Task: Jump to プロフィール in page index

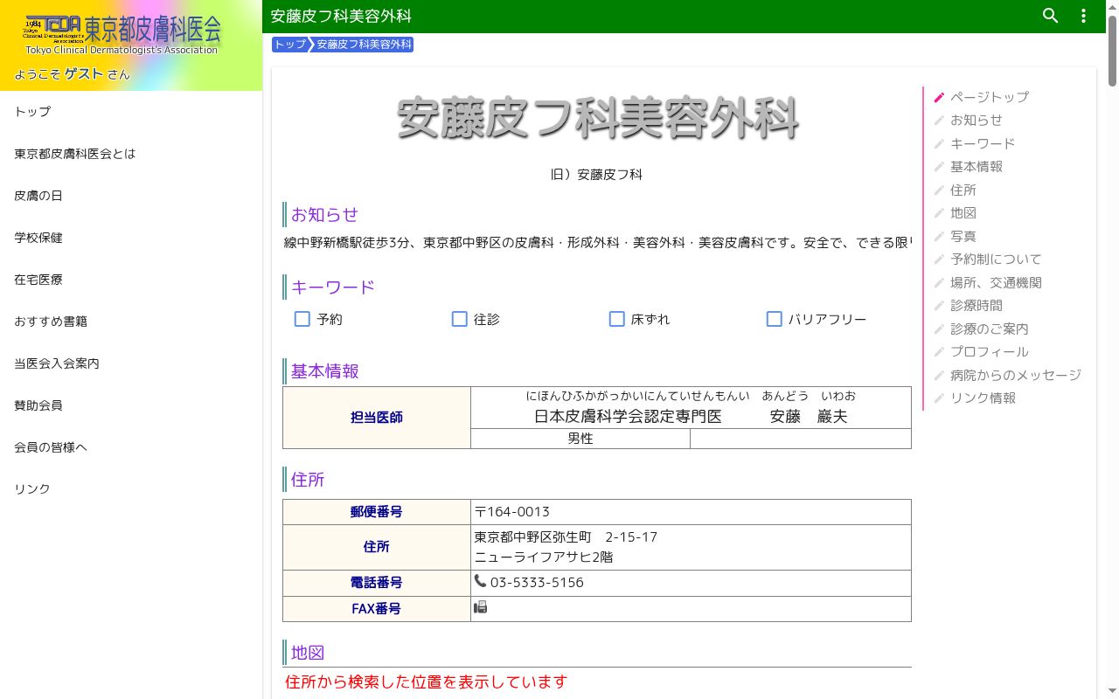Action: tap(990, 352)
